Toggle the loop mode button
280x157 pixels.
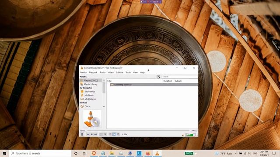(114, 134)
